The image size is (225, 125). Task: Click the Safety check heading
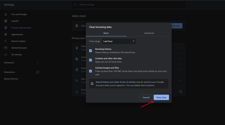(79, 16)
